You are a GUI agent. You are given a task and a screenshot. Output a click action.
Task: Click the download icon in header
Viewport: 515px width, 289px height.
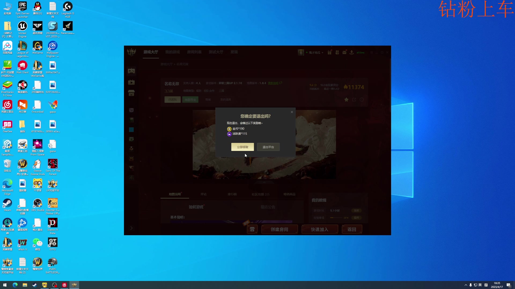pyautogui.click(x=352, y=52)
